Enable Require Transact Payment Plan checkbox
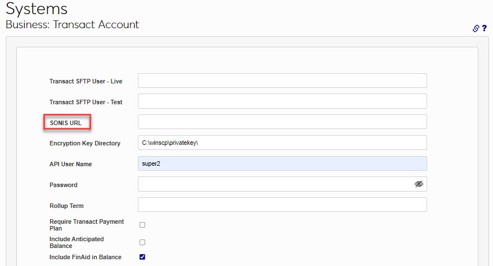 tap(142, 225)
